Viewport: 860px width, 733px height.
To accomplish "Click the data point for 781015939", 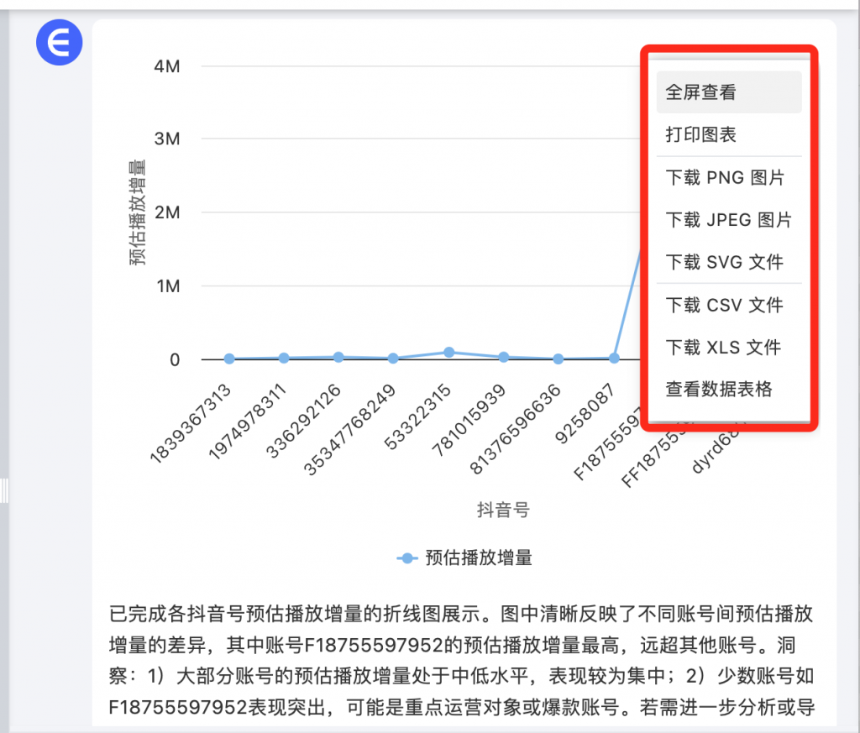I will pos(504,357).
